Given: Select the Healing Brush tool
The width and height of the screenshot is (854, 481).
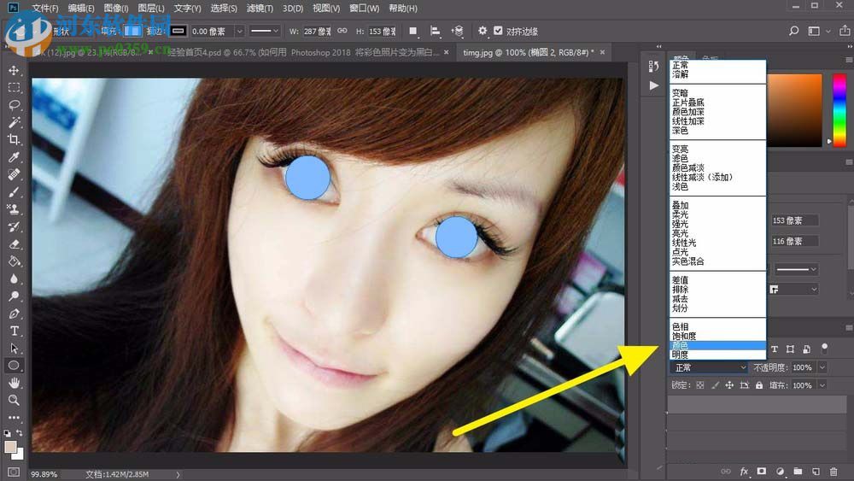Looking at the screenshot, I should click(14, 175).
